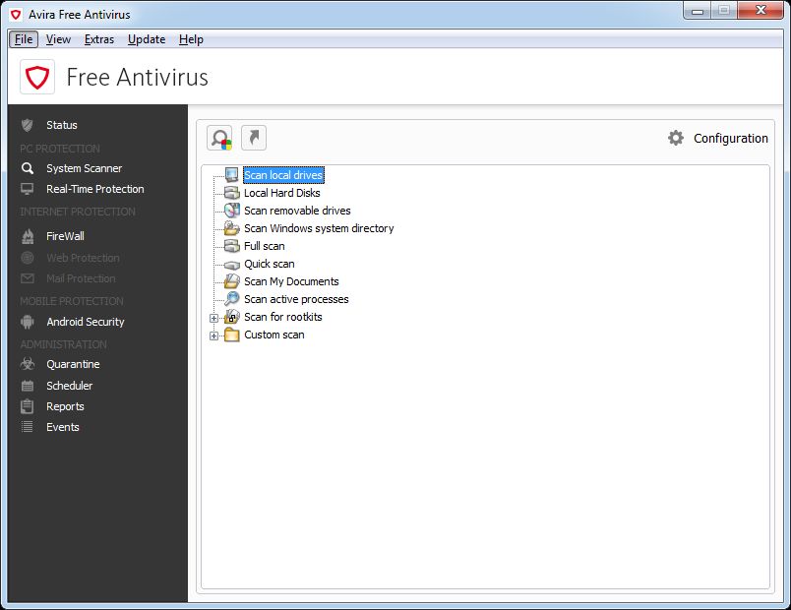Open the Events section
Viewport: 791px width, 610px height.
pyautogui.click(x=63, y=427)
